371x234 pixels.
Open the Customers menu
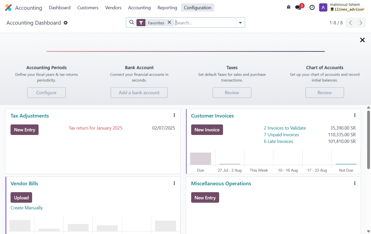pos(88,8)
